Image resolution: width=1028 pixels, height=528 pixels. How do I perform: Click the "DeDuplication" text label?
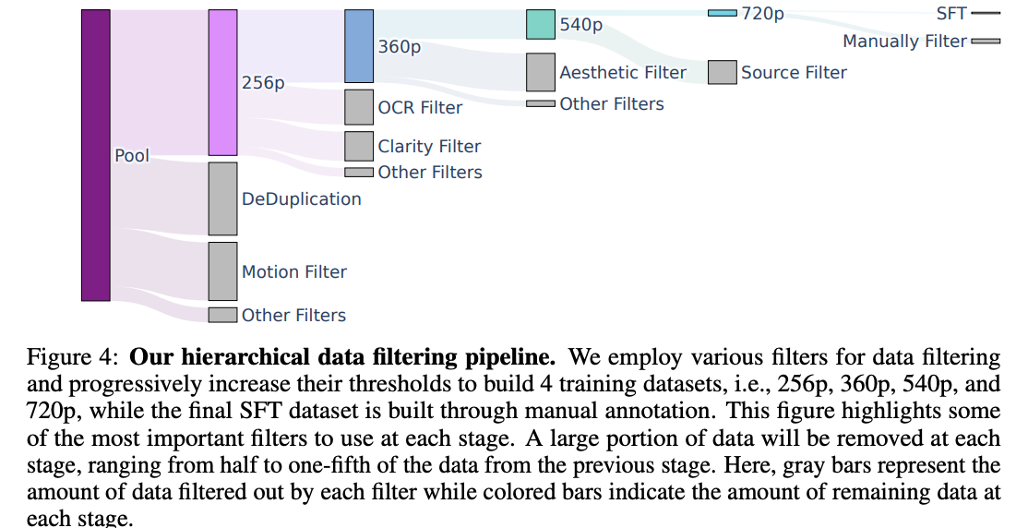point(301,199)
